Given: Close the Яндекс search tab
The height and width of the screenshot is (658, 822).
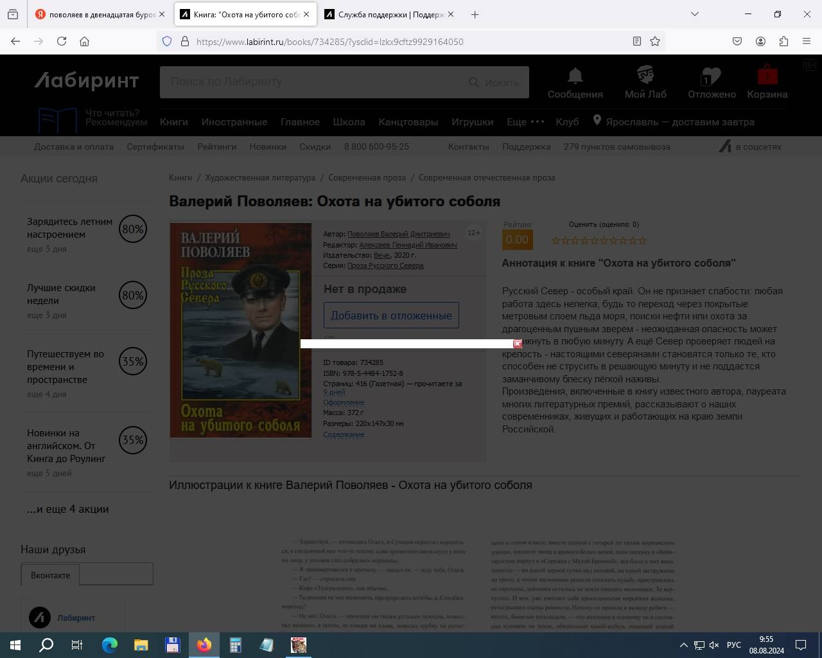Looking at the screenshot, I should tap(161, 14).
